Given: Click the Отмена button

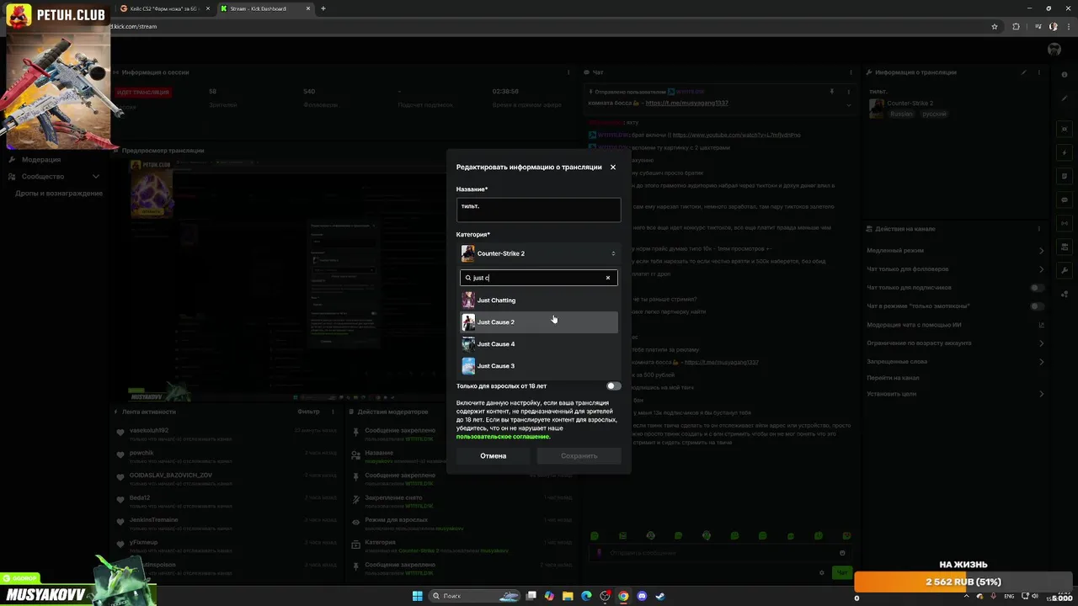Looking at the screenshot, I should click(494, 456).
